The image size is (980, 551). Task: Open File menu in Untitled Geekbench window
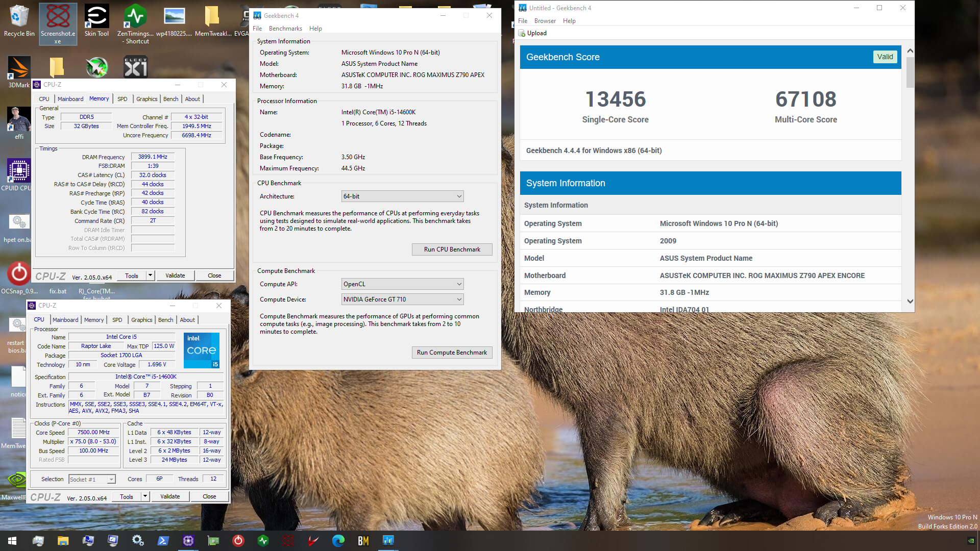pos(523,21)
